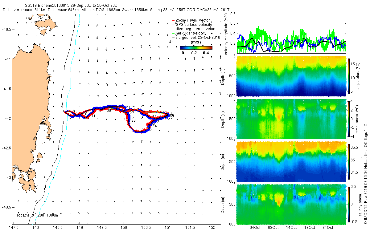370x231 pixels.
Task: Click latitude tick label -40.5
Action: (6, 29)
